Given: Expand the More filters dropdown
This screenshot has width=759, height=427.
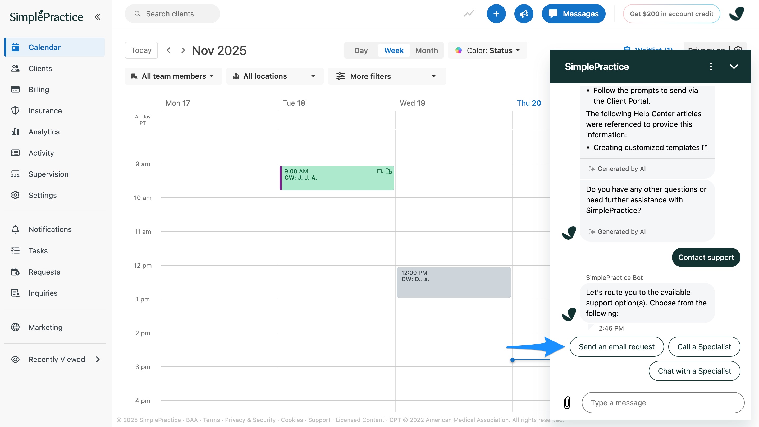Looking at the screenshot, I should (387, 76).
